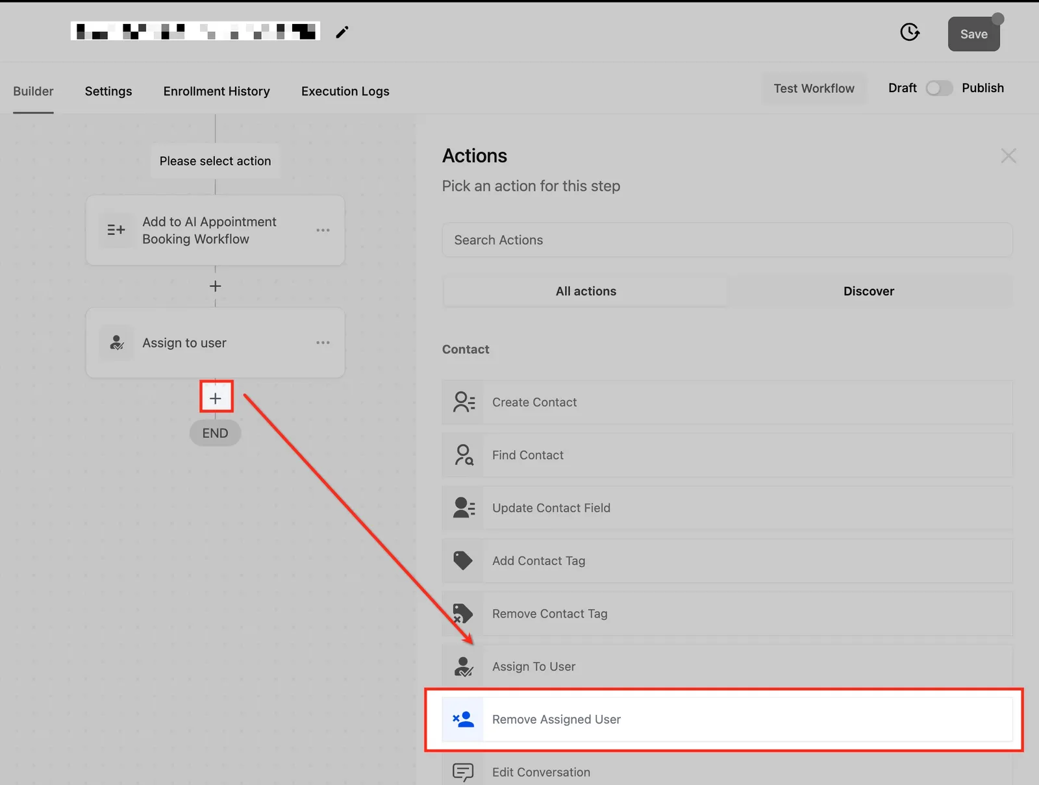Click the Update Contact Field icon

463,508
